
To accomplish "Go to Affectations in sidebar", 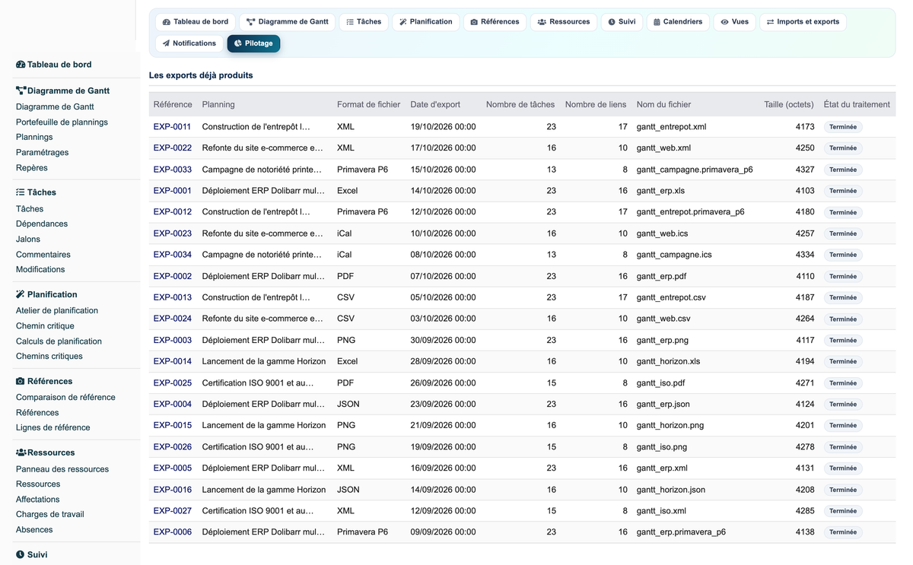I will click(37, 500).
